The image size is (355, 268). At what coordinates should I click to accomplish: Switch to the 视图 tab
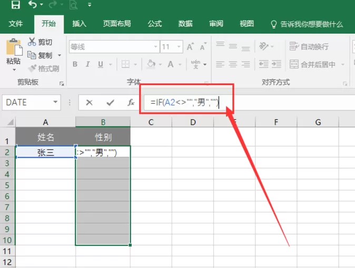coord(247,24)
